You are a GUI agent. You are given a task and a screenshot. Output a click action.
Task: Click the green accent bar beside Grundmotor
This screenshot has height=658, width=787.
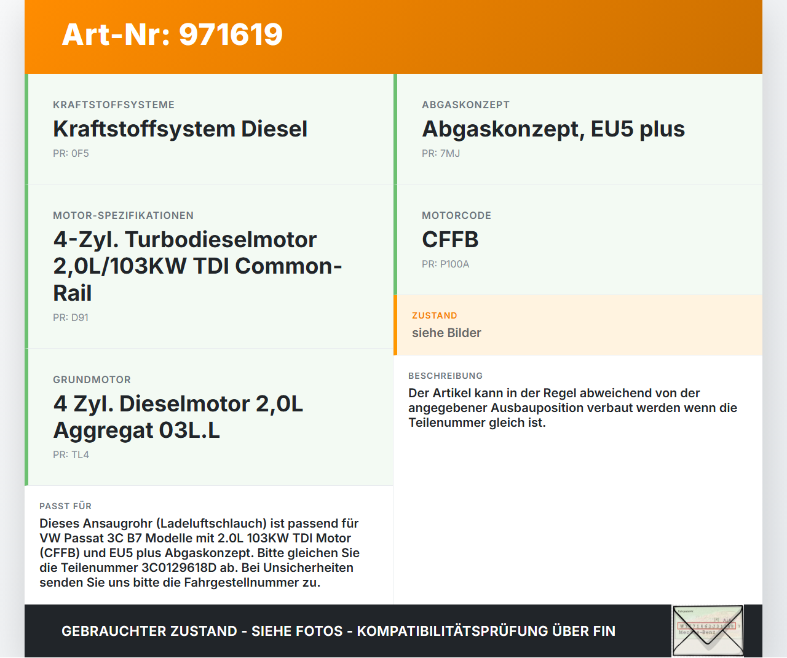pyautogui.click(x=26, y=417)
